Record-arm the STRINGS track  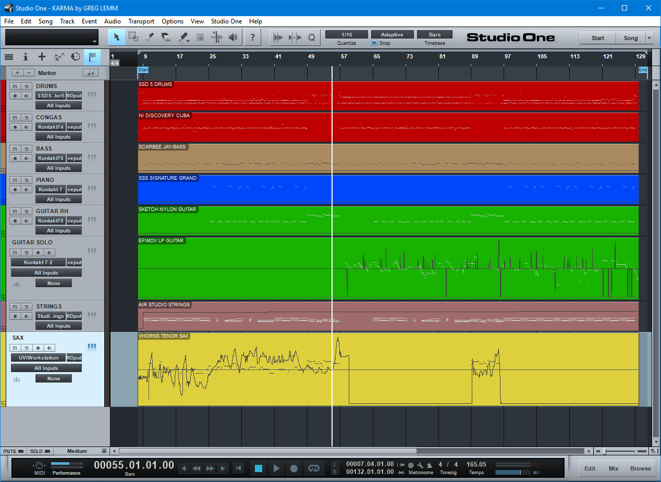[15, 316]
